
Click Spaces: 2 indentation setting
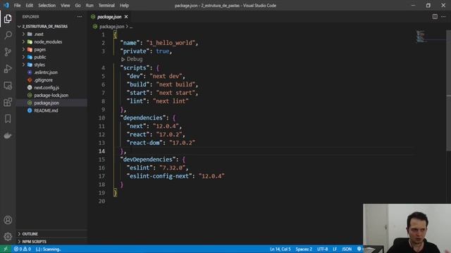tap(304, 249)
